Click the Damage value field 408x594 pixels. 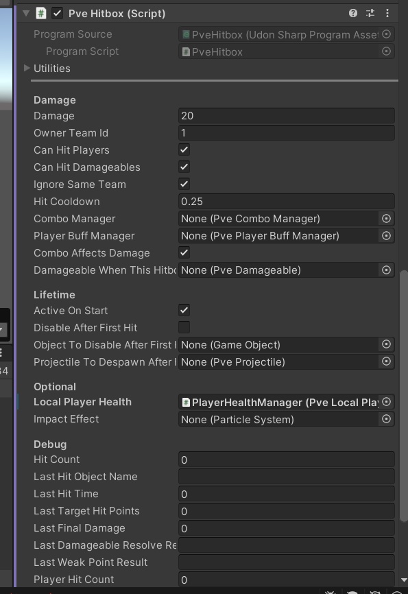287,115
